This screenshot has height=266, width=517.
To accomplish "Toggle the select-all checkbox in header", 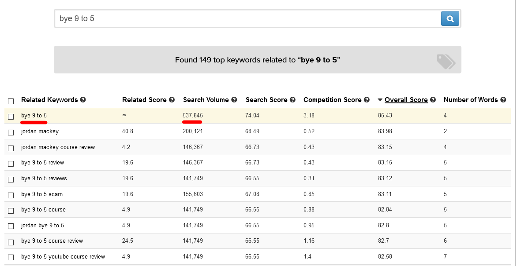I will tap(11, 101).
